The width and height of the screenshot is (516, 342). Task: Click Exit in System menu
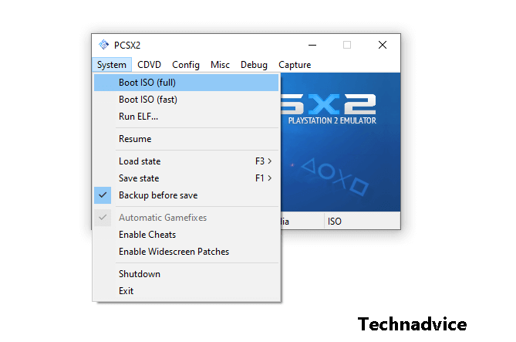(x=186, y=291)
